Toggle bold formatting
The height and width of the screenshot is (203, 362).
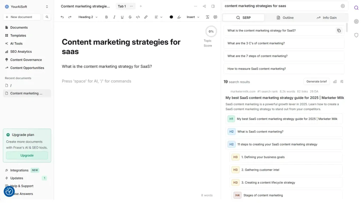(x=106, y=17)
